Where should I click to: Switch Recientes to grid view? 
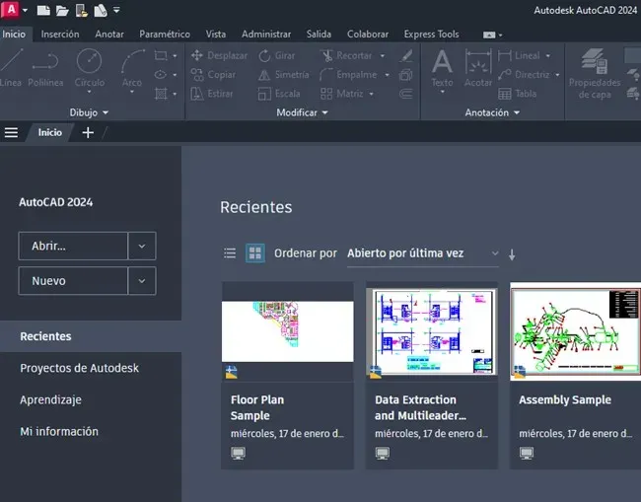[255, 253]
